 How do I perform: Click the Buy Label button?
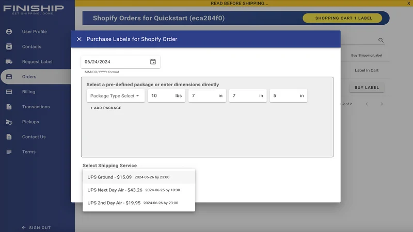click(x=367, y=87)
